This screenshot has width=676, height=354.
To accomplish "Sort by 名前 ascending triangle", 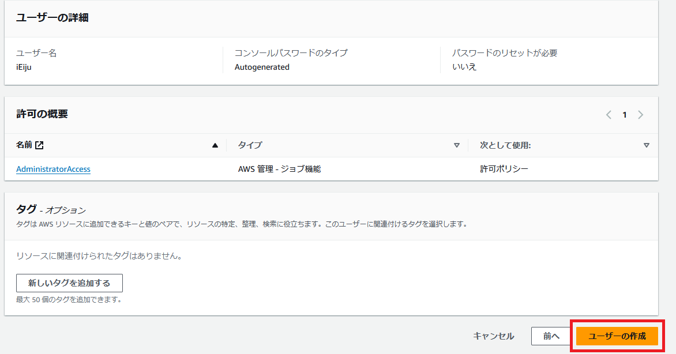I will click(x=215, y=145).
